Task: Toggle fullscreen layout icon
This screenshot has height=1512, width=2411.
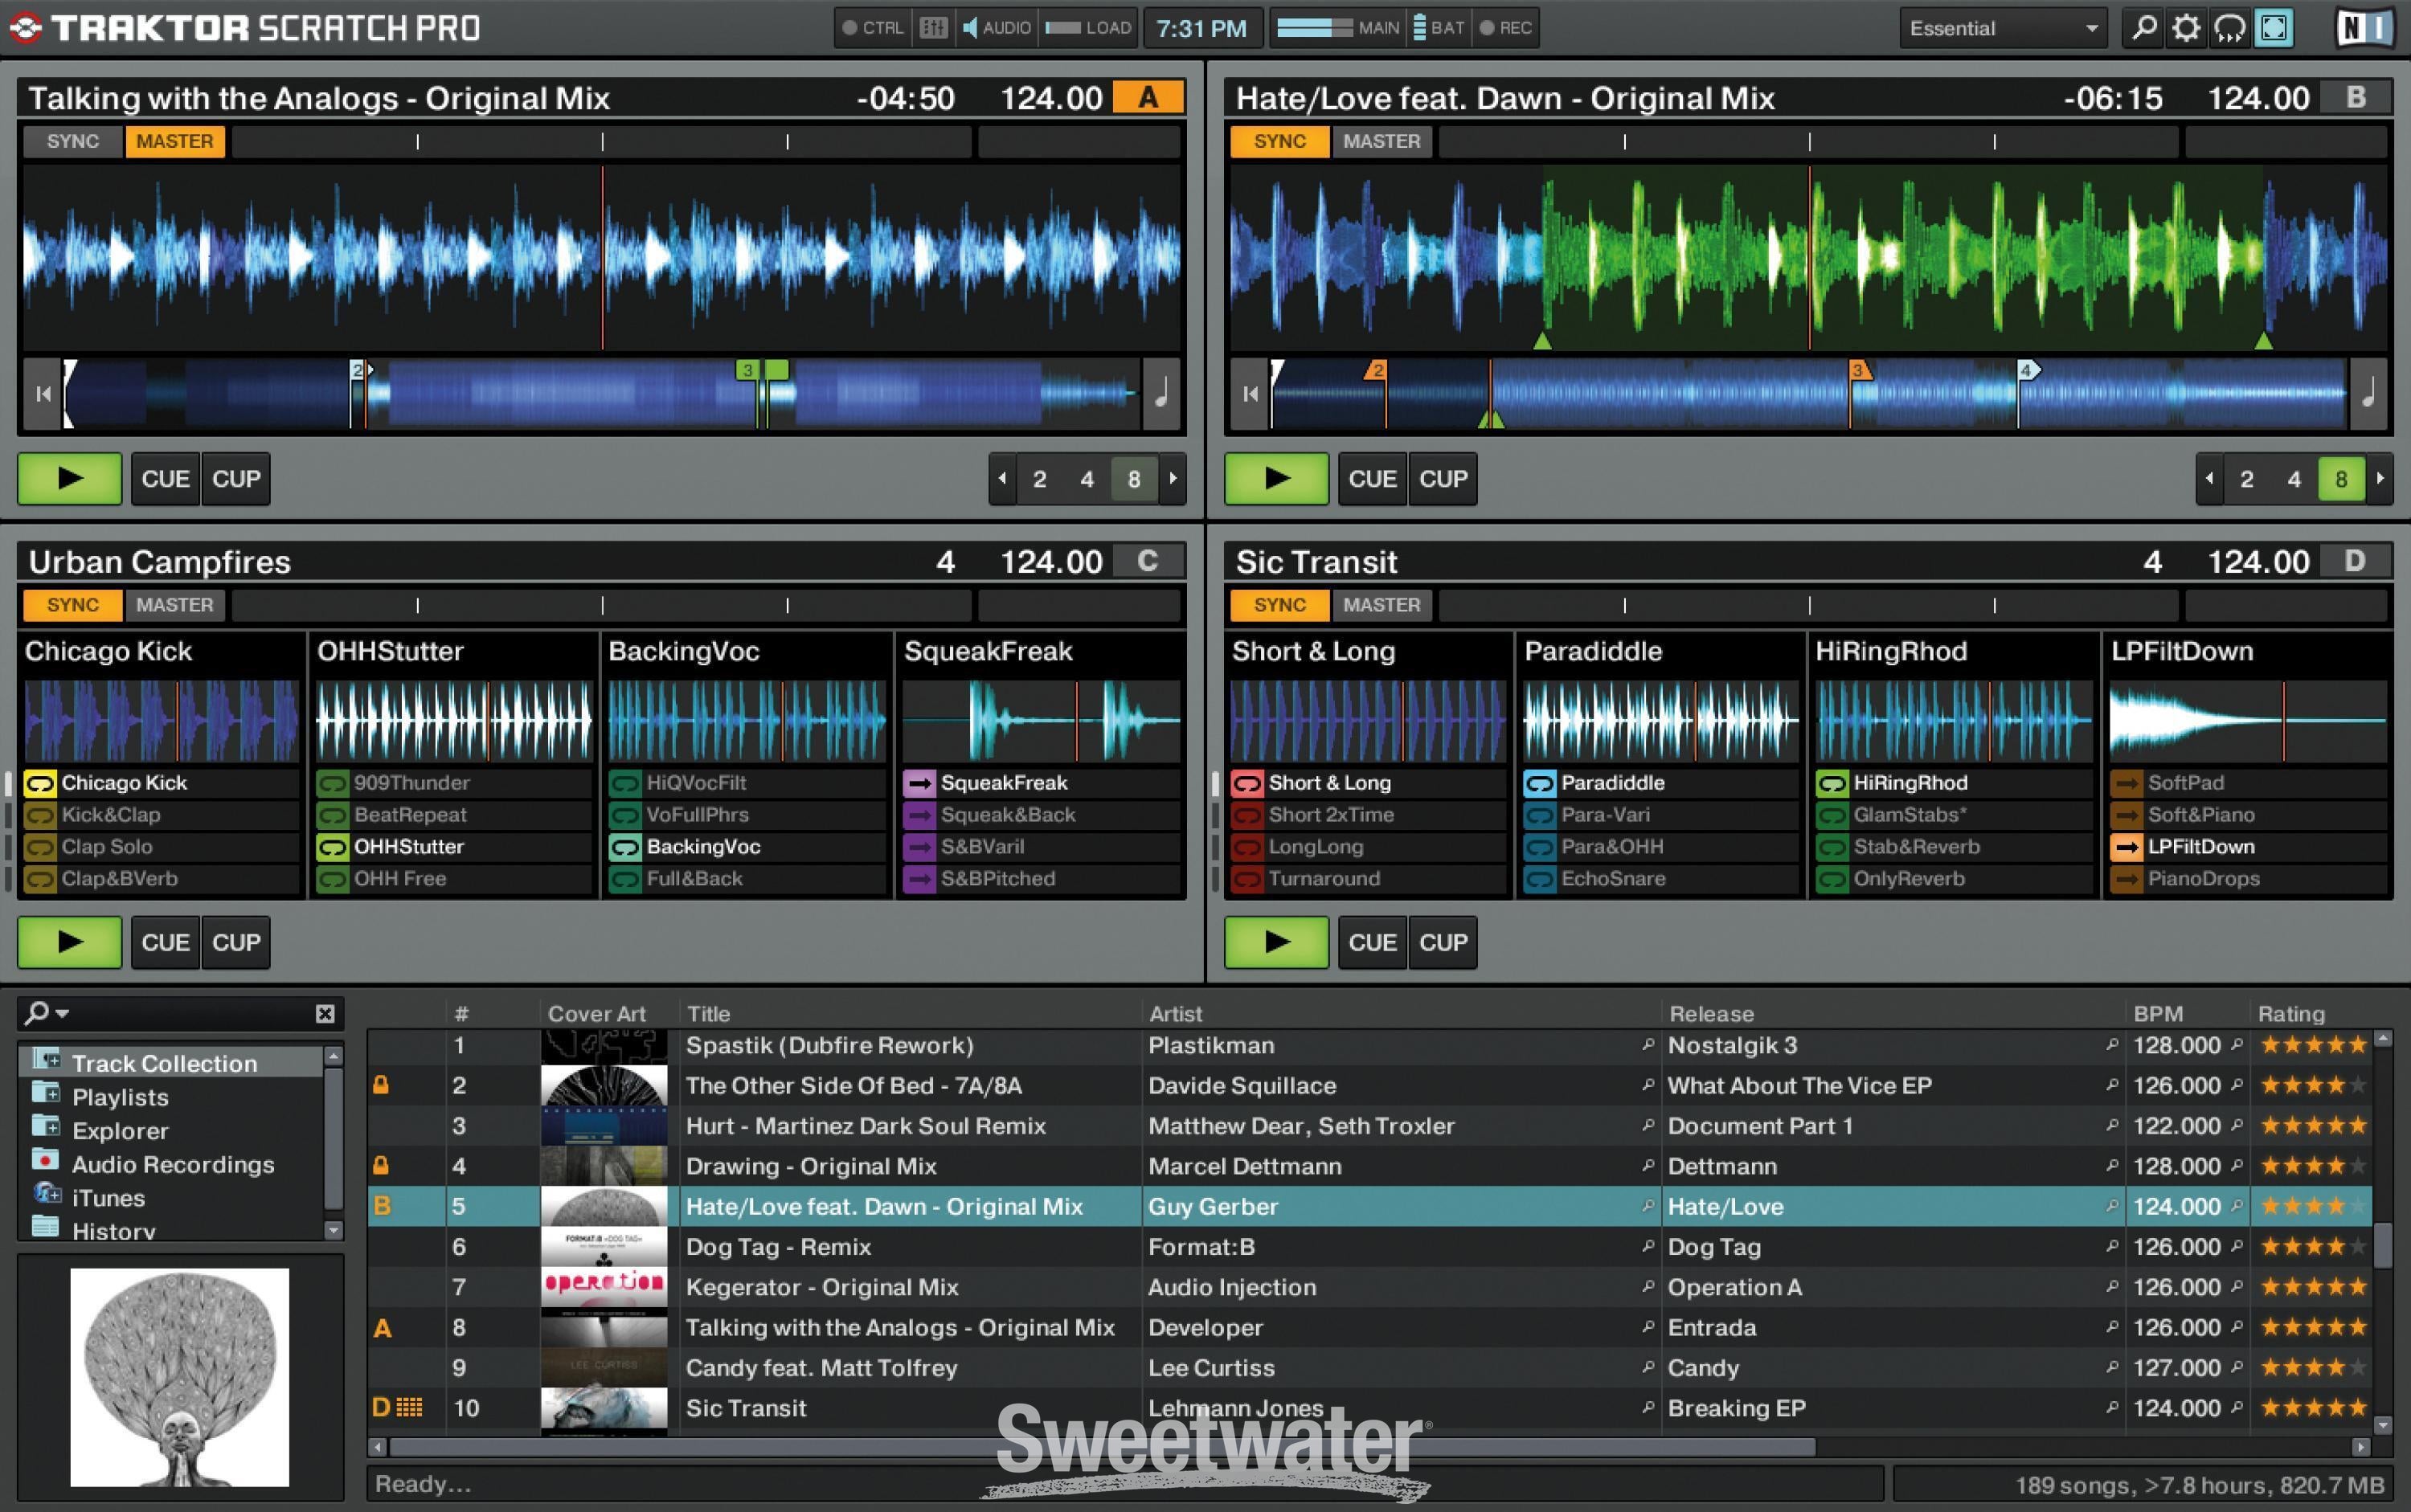Action: tap(2274, 27)
